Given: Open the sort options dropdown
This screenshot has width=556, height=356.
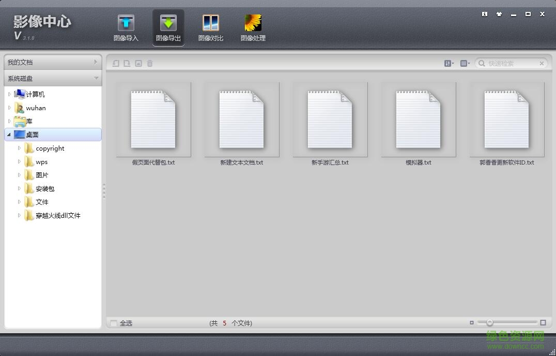Looking at the screenshot, I should (x=449, y=63).
